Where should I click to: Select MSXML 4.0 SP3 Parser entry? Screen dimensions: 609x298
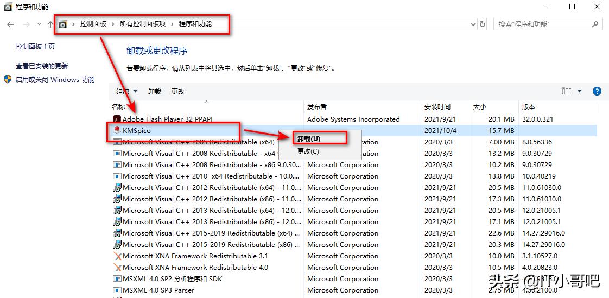(x=353, y=290)
